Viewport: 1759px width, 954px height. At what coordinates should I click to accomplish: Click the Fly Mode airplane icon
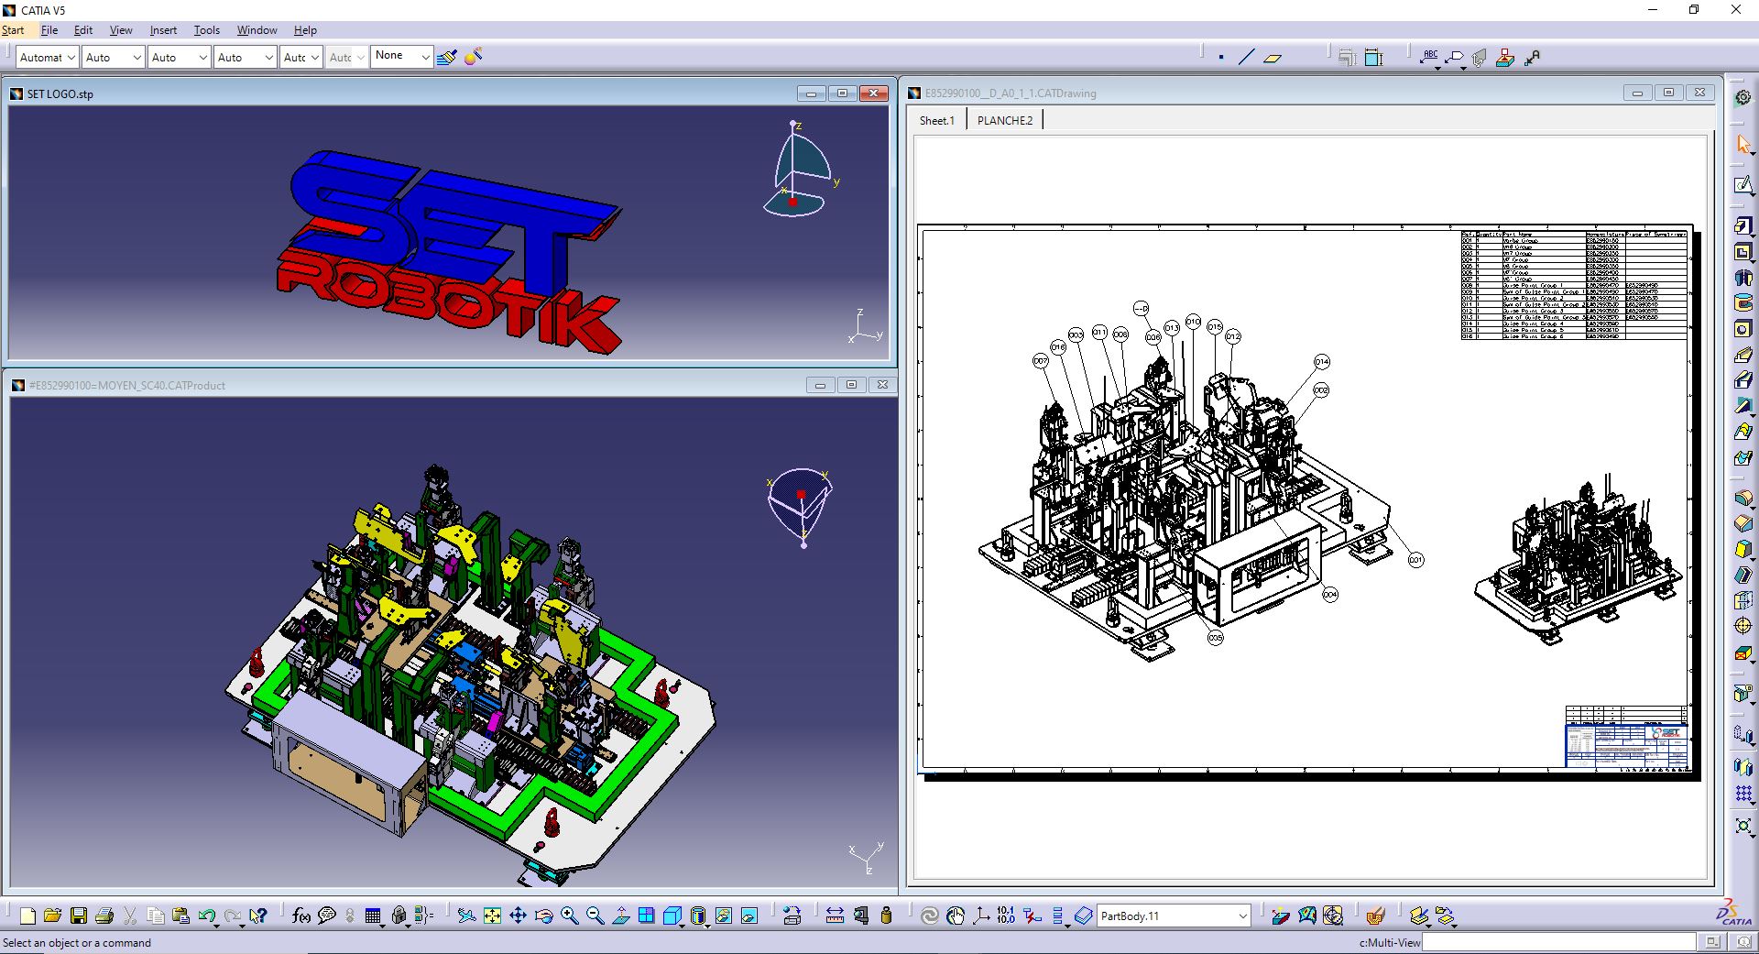click(466, 916)
